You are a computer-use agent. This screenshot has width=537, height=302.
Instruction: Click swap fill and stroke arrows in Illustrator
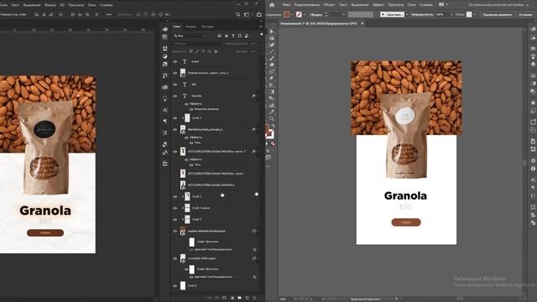tap(273, 127)
